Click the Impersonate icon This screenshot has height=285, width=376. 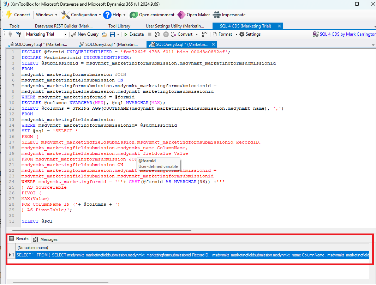(x=217, y=15)
